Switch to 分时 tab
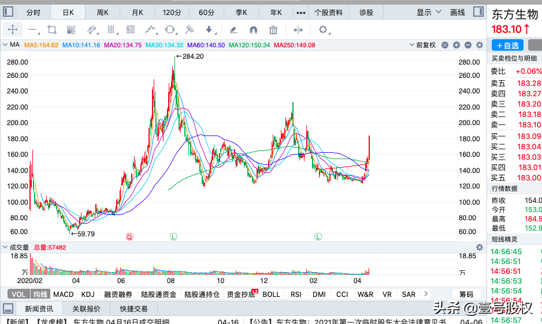 tap(33, 13)
